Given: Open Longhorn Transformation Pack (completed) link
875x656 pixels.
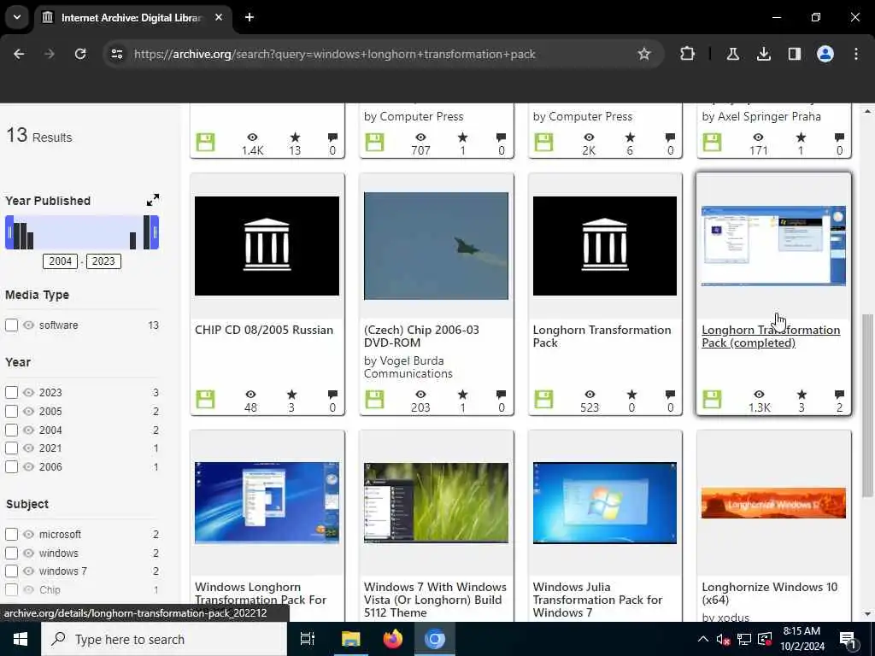Looking at the screenshot, I should click(x=771, y=337).
